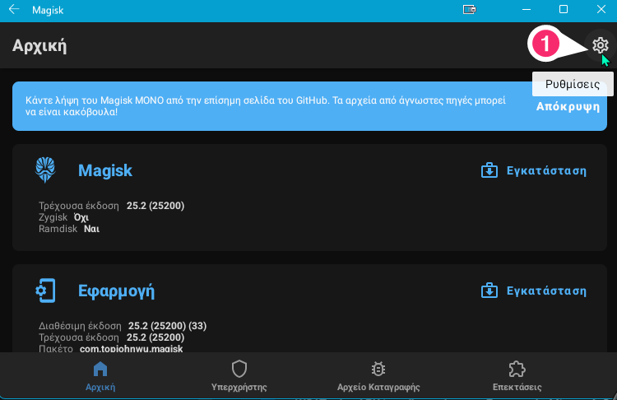Click package name com.topjohnwu.magisk
This screenshot has height=400, width=617.
[x=131, y=348]
